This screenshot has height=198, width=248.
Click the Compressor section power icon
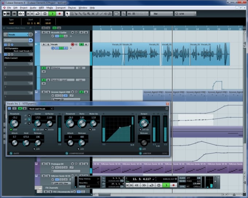(67, 153)
